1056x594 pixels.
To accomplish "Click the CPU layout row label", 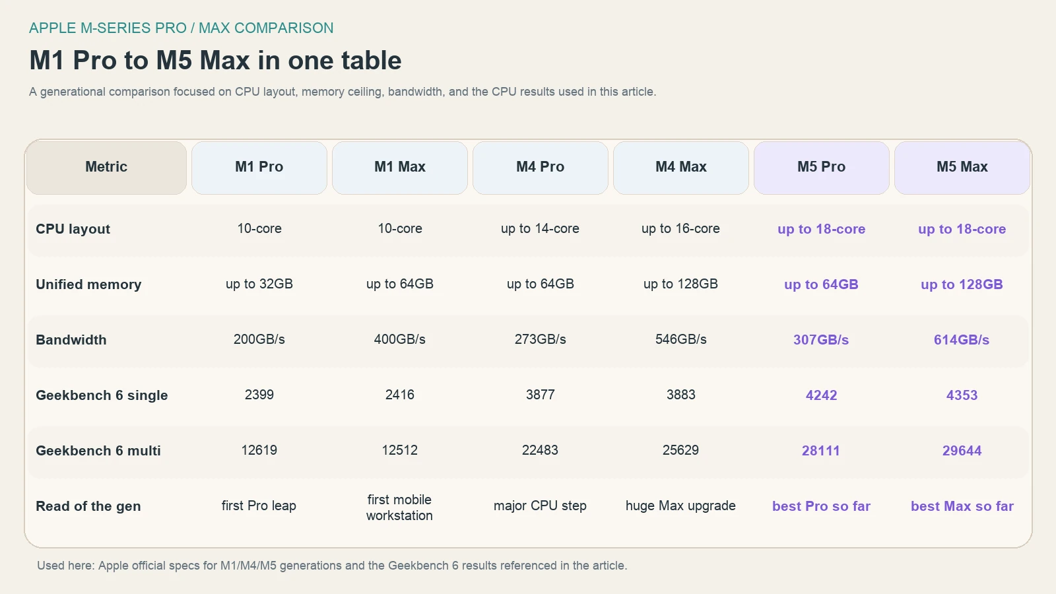I will point(73,229).
